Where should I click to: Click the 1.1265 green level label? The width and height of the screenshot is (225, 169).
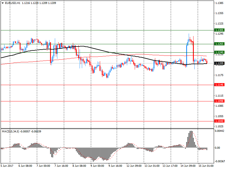point(219,44)
